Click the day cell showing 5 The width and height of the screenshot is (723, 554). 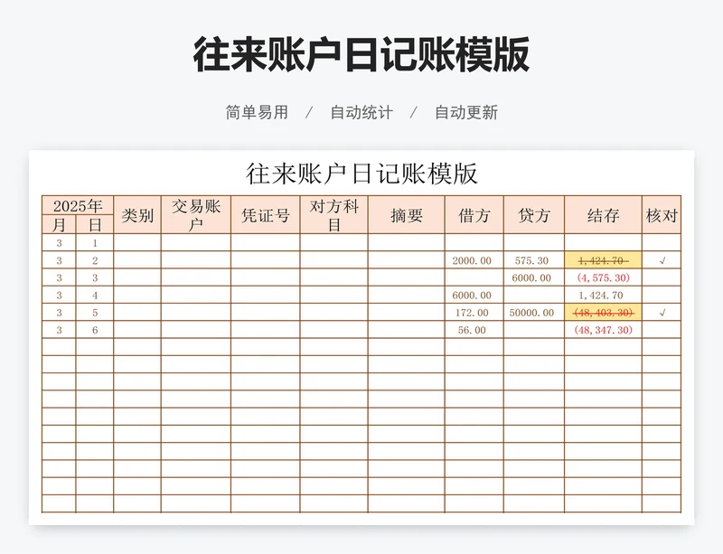[x=95, y=313]
